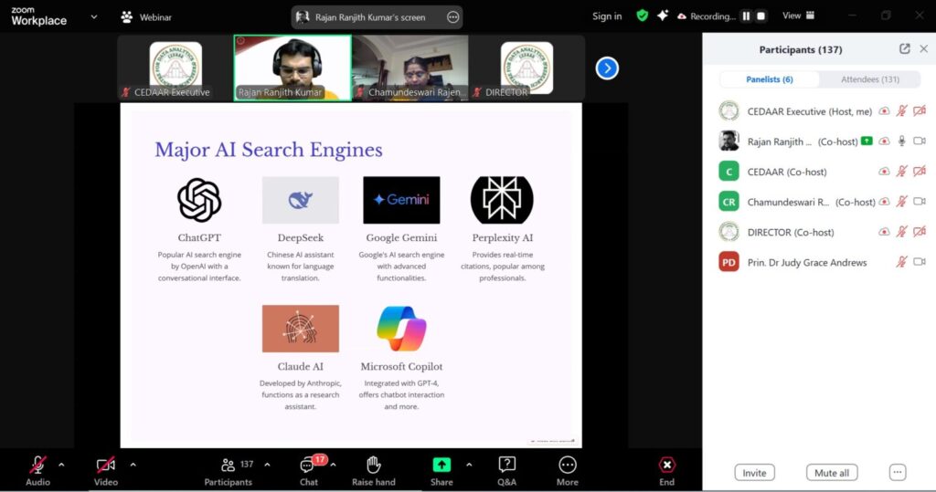Click the Invite button
Image resolution: width=936 pixels, height=492 pixels.
tap(754, 473)
